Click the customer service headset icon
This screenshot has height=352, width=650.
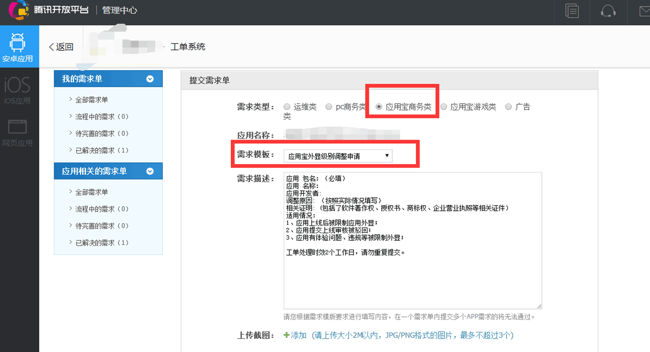(608, 11)
